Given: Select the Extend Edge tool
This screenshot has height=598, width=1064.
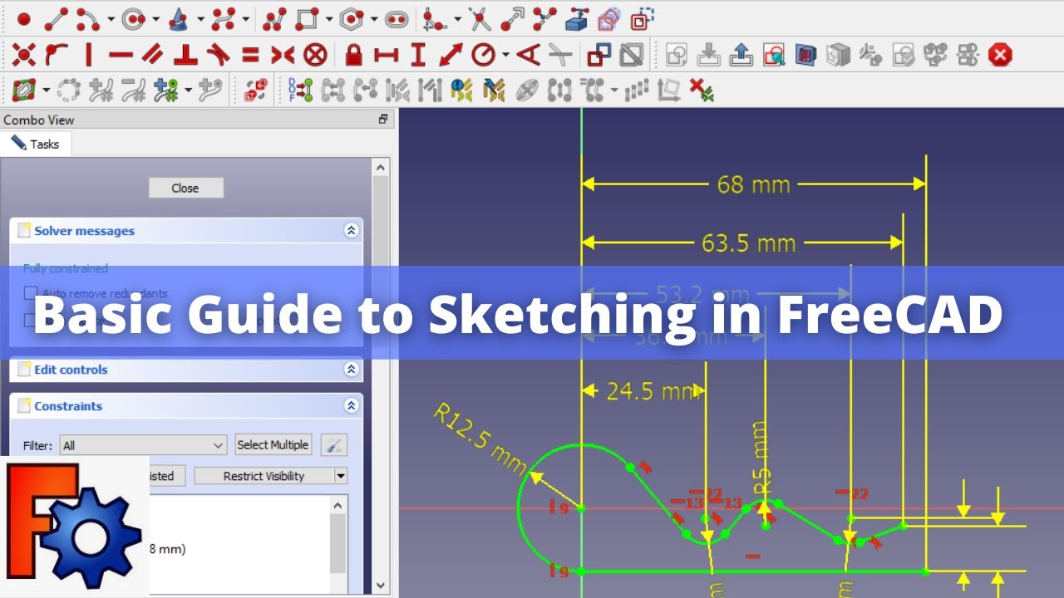Looking at the screenshot, I should point(512,17).
